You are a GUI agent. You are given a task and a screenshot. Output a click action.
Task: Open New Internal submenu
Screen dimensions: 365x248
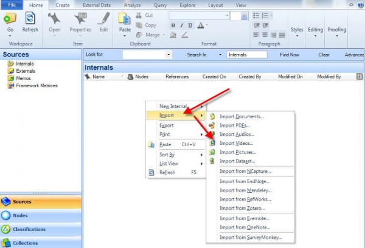pyautogui.click(x=176, y=106)
